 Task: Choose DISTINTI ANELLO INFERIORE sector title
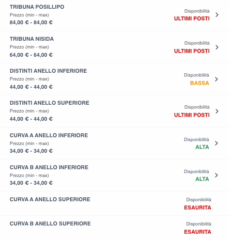48,71
